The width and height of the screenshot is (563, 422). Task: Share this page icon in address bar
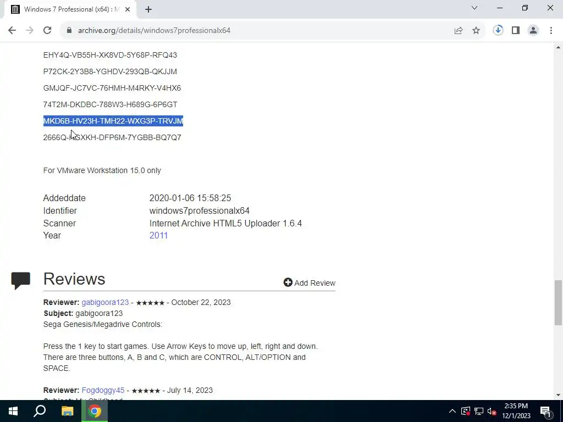[x=459, y=31]
